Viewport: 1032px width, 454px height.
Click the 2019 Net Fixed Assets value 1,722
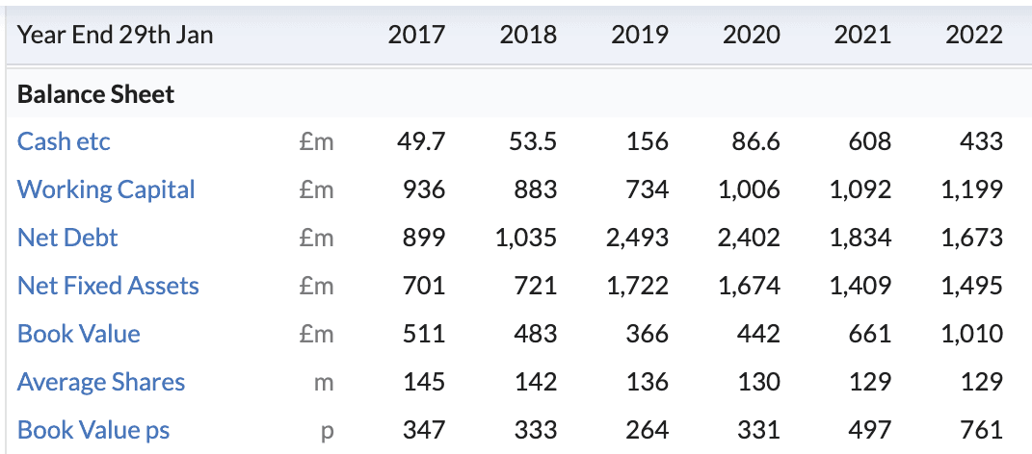(638, 286)
